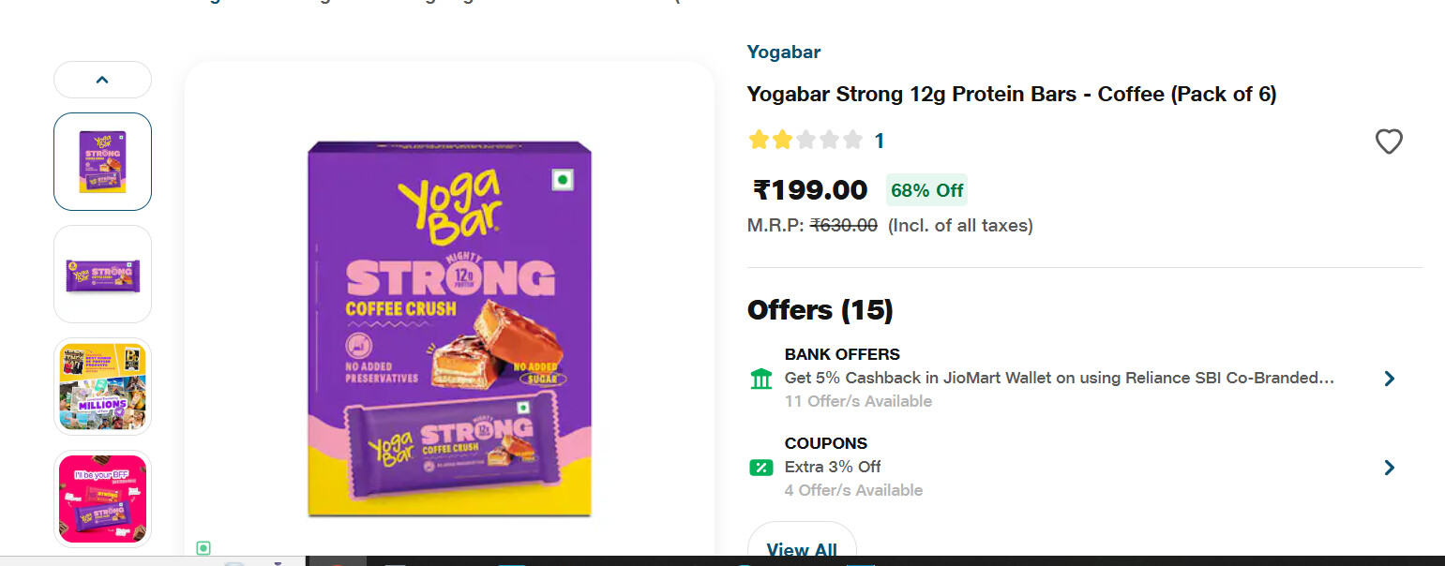
Task: Click the Offers (15) heading
Action: coord(820,310)
